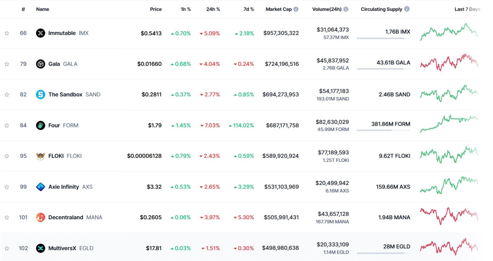This screenshot has width=493, height=261.
Task: Add Decentraland to watchlist with star
Action: (x=7, y=217)
